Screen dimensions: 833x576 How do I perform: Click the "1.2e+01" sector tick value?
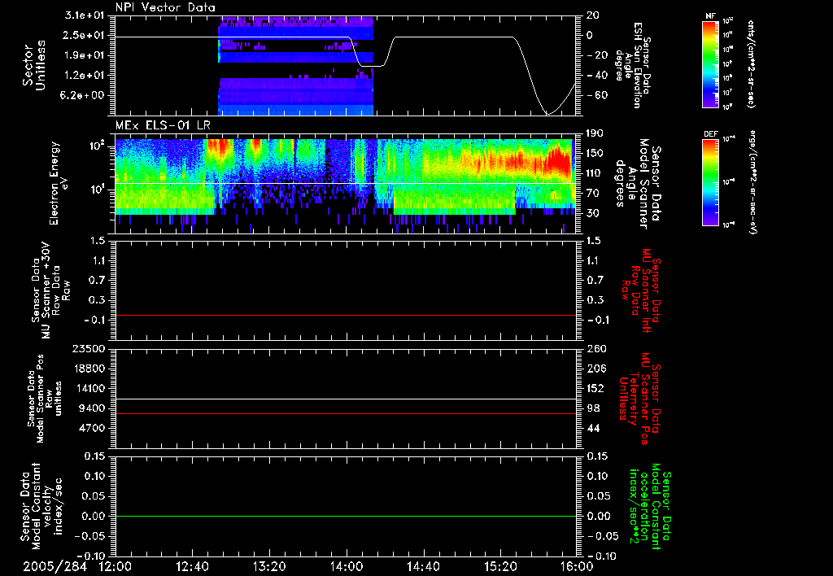(85, 76)
